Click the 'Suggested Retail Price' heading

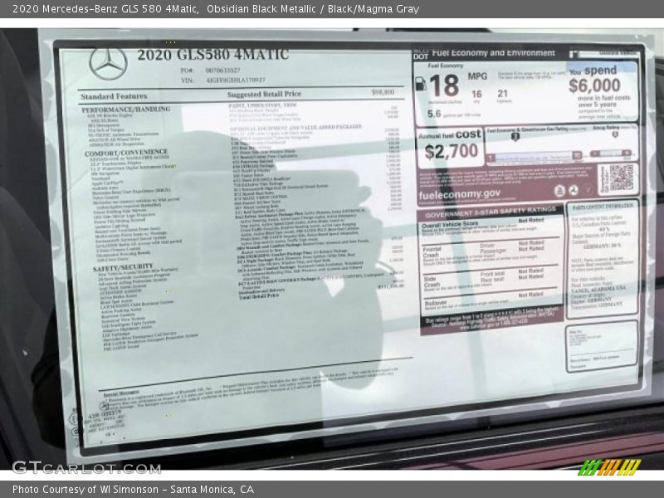click(264, 94)
